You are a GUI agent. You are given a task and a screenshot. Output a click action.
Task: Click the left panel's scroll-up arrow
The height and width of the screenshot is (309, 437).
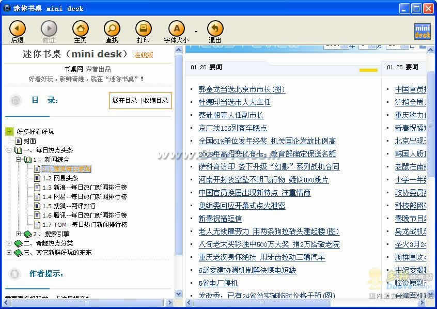click(178, 50)
